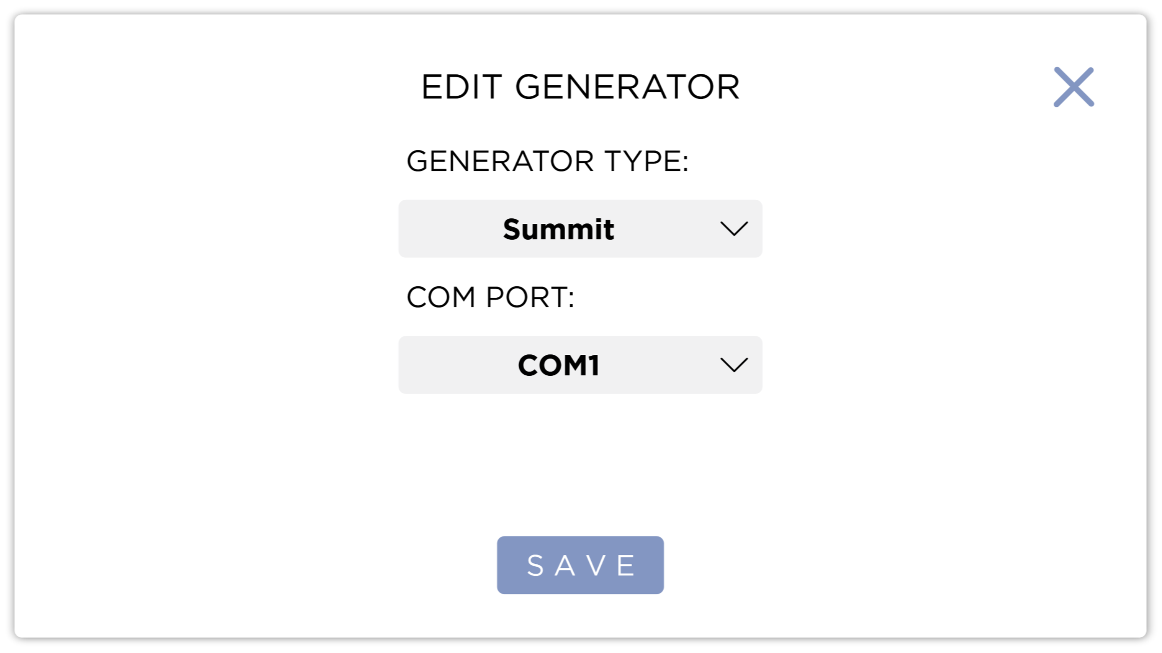Screen dimensions: 1162x653
Task: Click the chevron beside Summit
Action: tap(733, 229)
